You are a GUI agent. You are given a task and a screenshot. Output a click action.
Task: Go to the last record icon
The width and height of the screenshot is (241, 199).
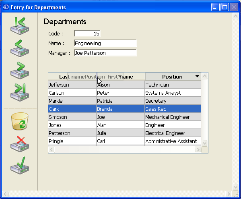click(20, 93)
